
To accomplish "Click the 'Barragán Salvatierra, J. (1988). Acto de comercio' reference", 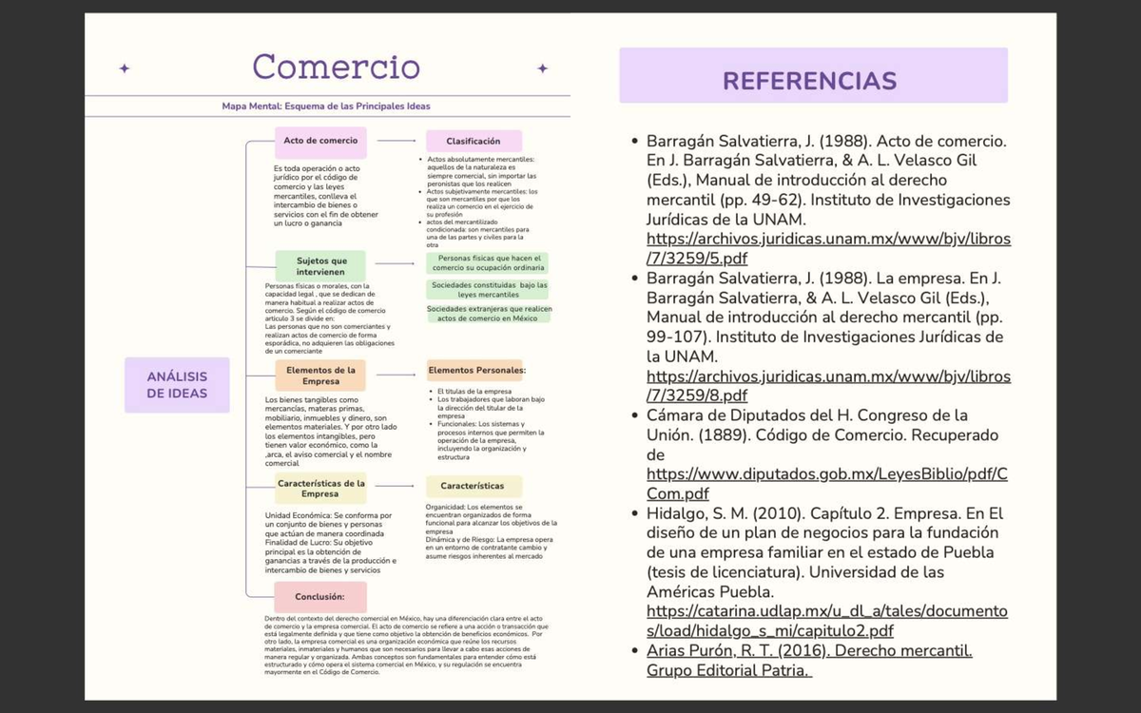I will click(x=828, y=180).
